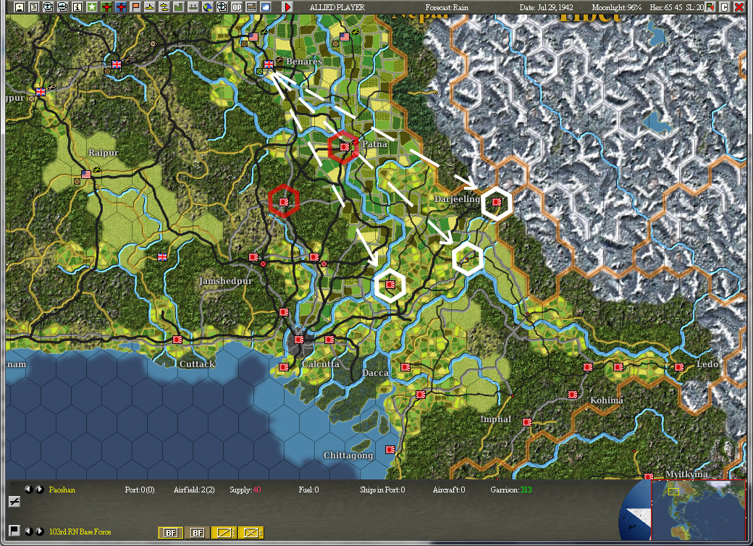Go to previous base before Paoshan
Image resolution: width=753 pixels, height=546 pixels.
[x=29, y=490]
